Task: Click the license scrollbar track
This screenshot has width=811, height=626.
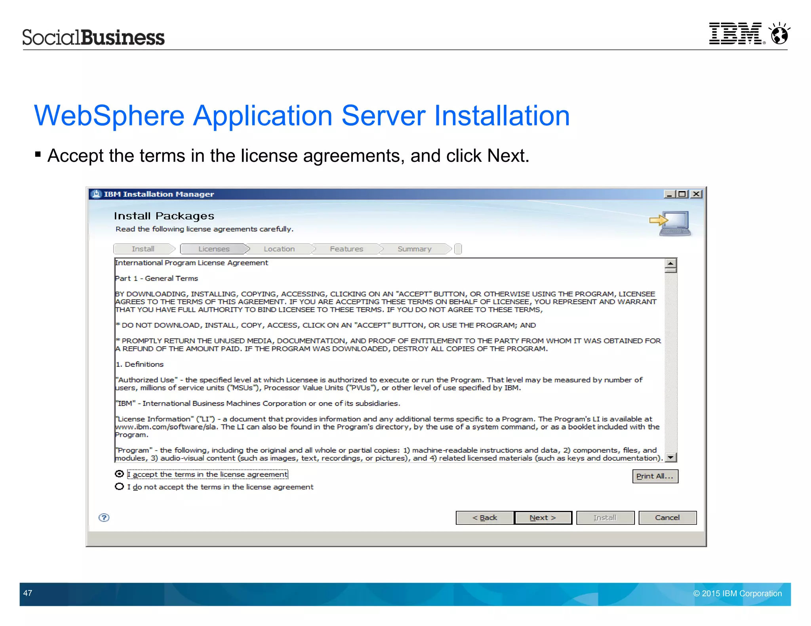Action: click(671, 362)
